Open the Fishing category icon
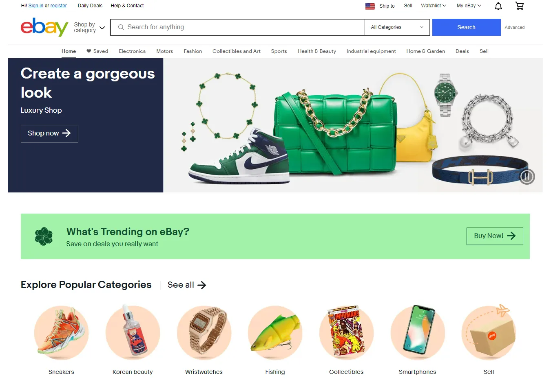Image resolution: width=551 pixels, height=380 pixels. (275, 333)
